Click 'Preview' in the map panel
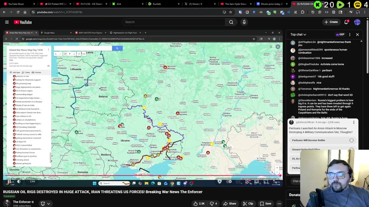The image size is (369, 207). point(36,72)
